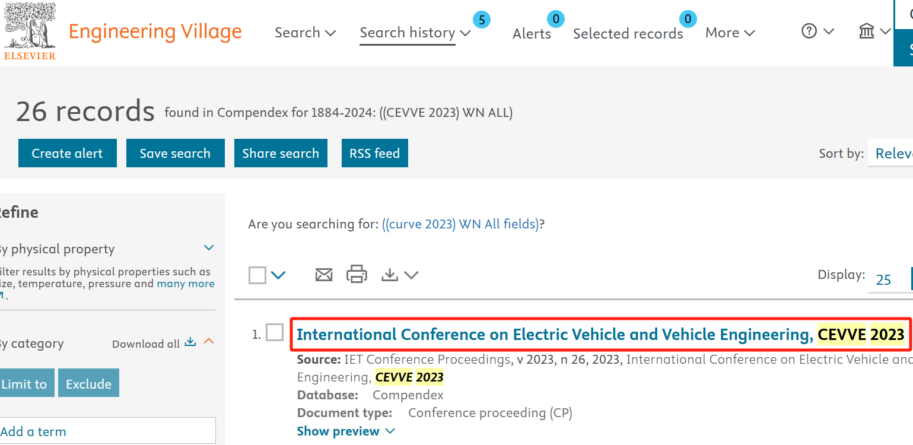Open the institution building icon menu
Image resolution: width=913 pixels, height=445 pixels.
(x=867, y=31)
